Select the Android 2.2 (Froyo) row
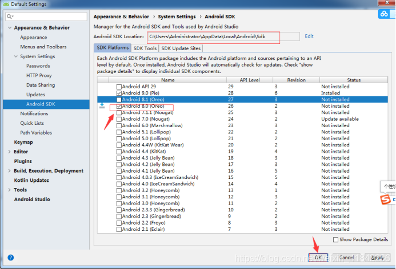The image size is (396, 269). point(242,223)
